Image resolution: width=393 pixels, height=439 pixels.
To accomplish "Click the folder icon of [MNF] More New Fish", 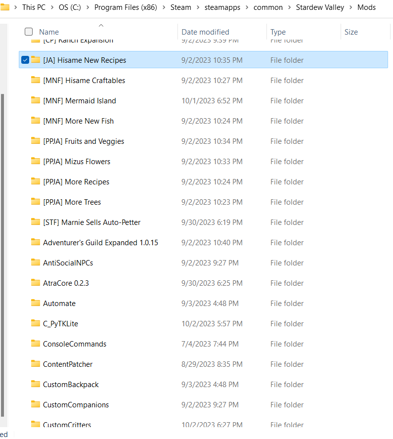I will click(x=36, y=121).
